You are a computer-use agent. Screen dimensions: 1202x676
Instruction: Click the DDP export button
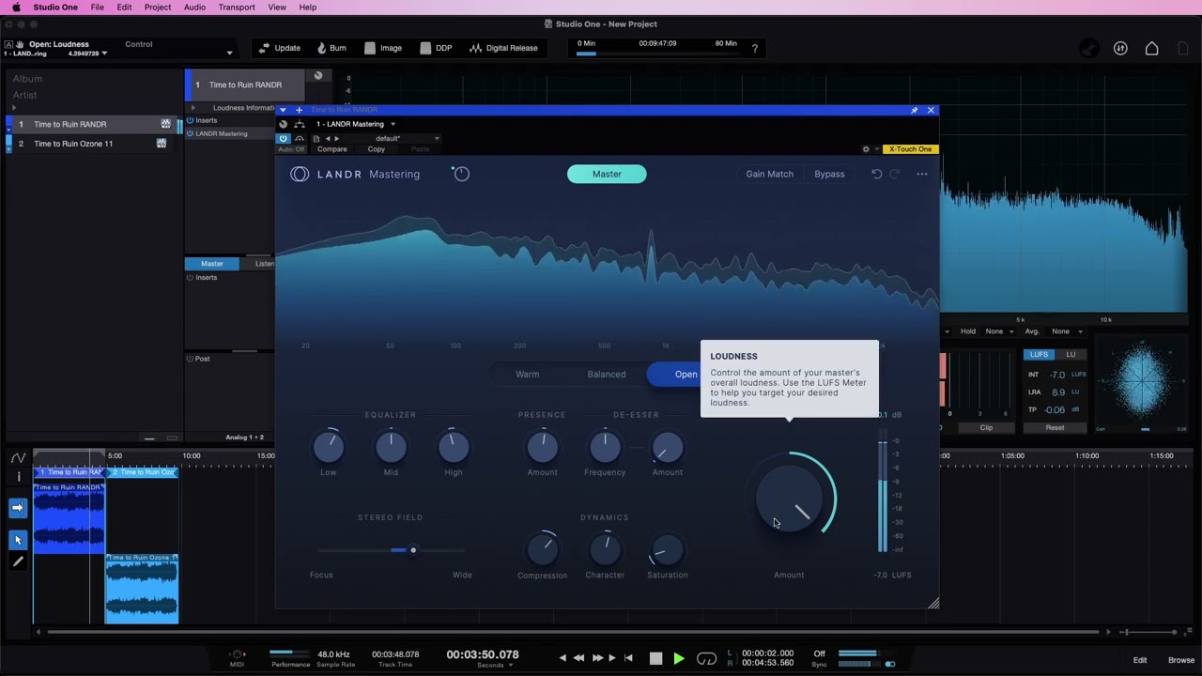click(436, 48)
